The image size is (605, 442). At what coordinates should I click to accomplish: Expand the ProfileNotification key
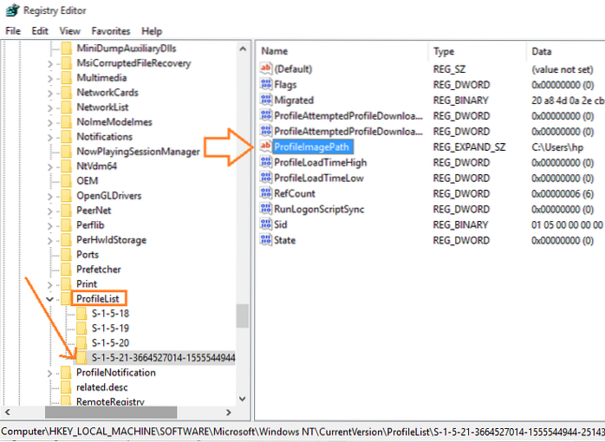[50, 373]
